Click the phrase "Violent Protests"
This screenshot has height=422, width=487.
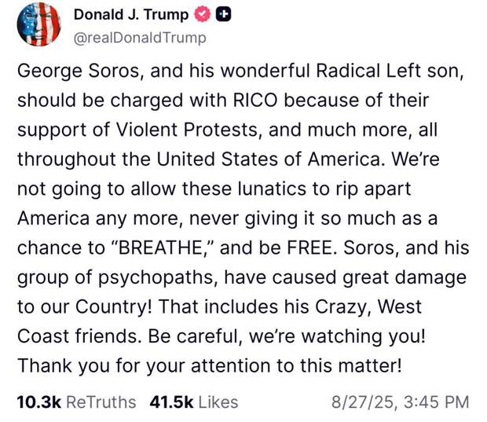tap(187, 130)
